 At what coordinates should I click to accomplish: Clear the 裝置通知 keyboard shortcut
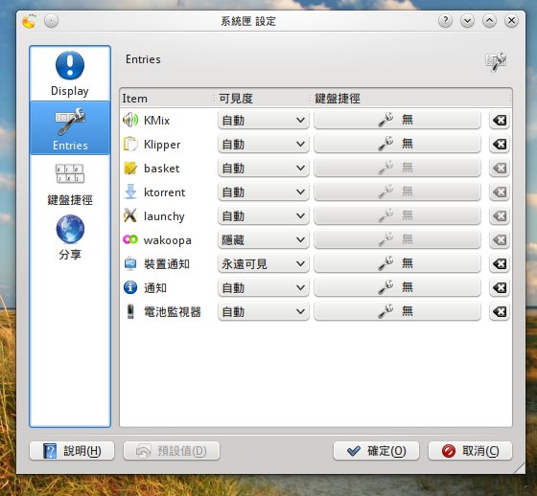click(500, 263)
